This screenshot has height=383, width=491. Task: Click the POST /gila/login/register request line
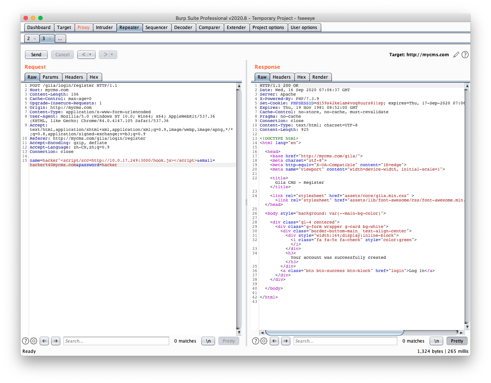(74, 86)
